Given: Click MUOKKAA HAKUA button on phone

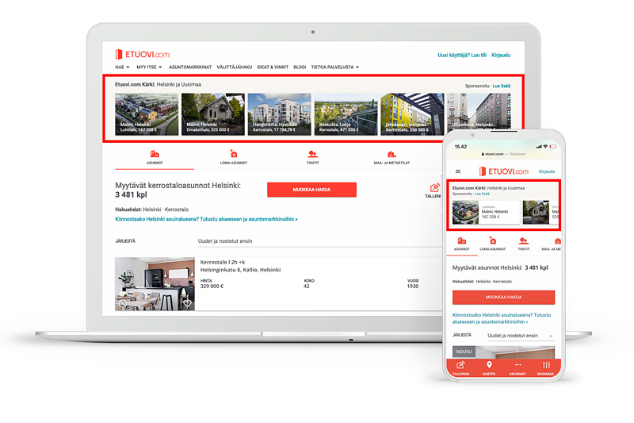Looking at the screenshot, I should pyautogui.click(x=503, y=297).
